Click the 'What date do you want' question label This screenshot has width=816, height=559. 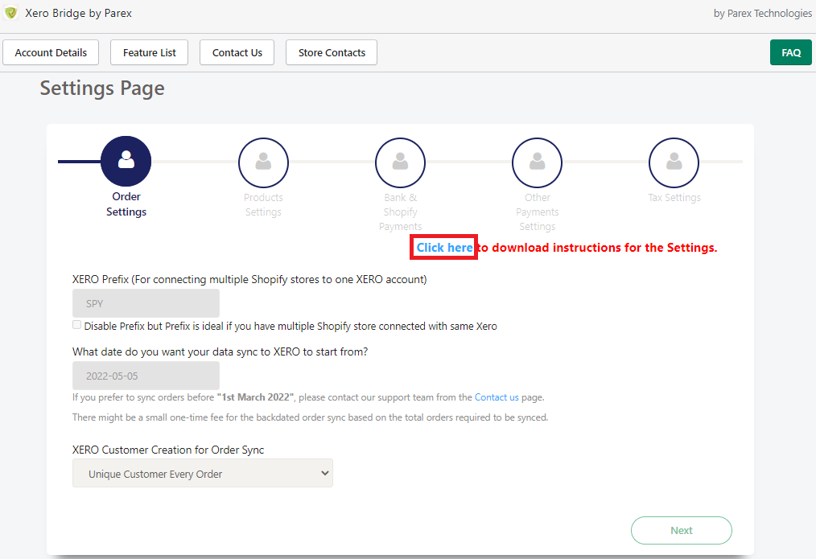220,352
